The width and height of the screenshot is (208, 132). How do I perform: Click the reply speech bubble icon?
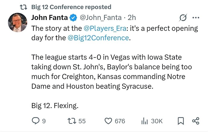(x=36, y=121)
